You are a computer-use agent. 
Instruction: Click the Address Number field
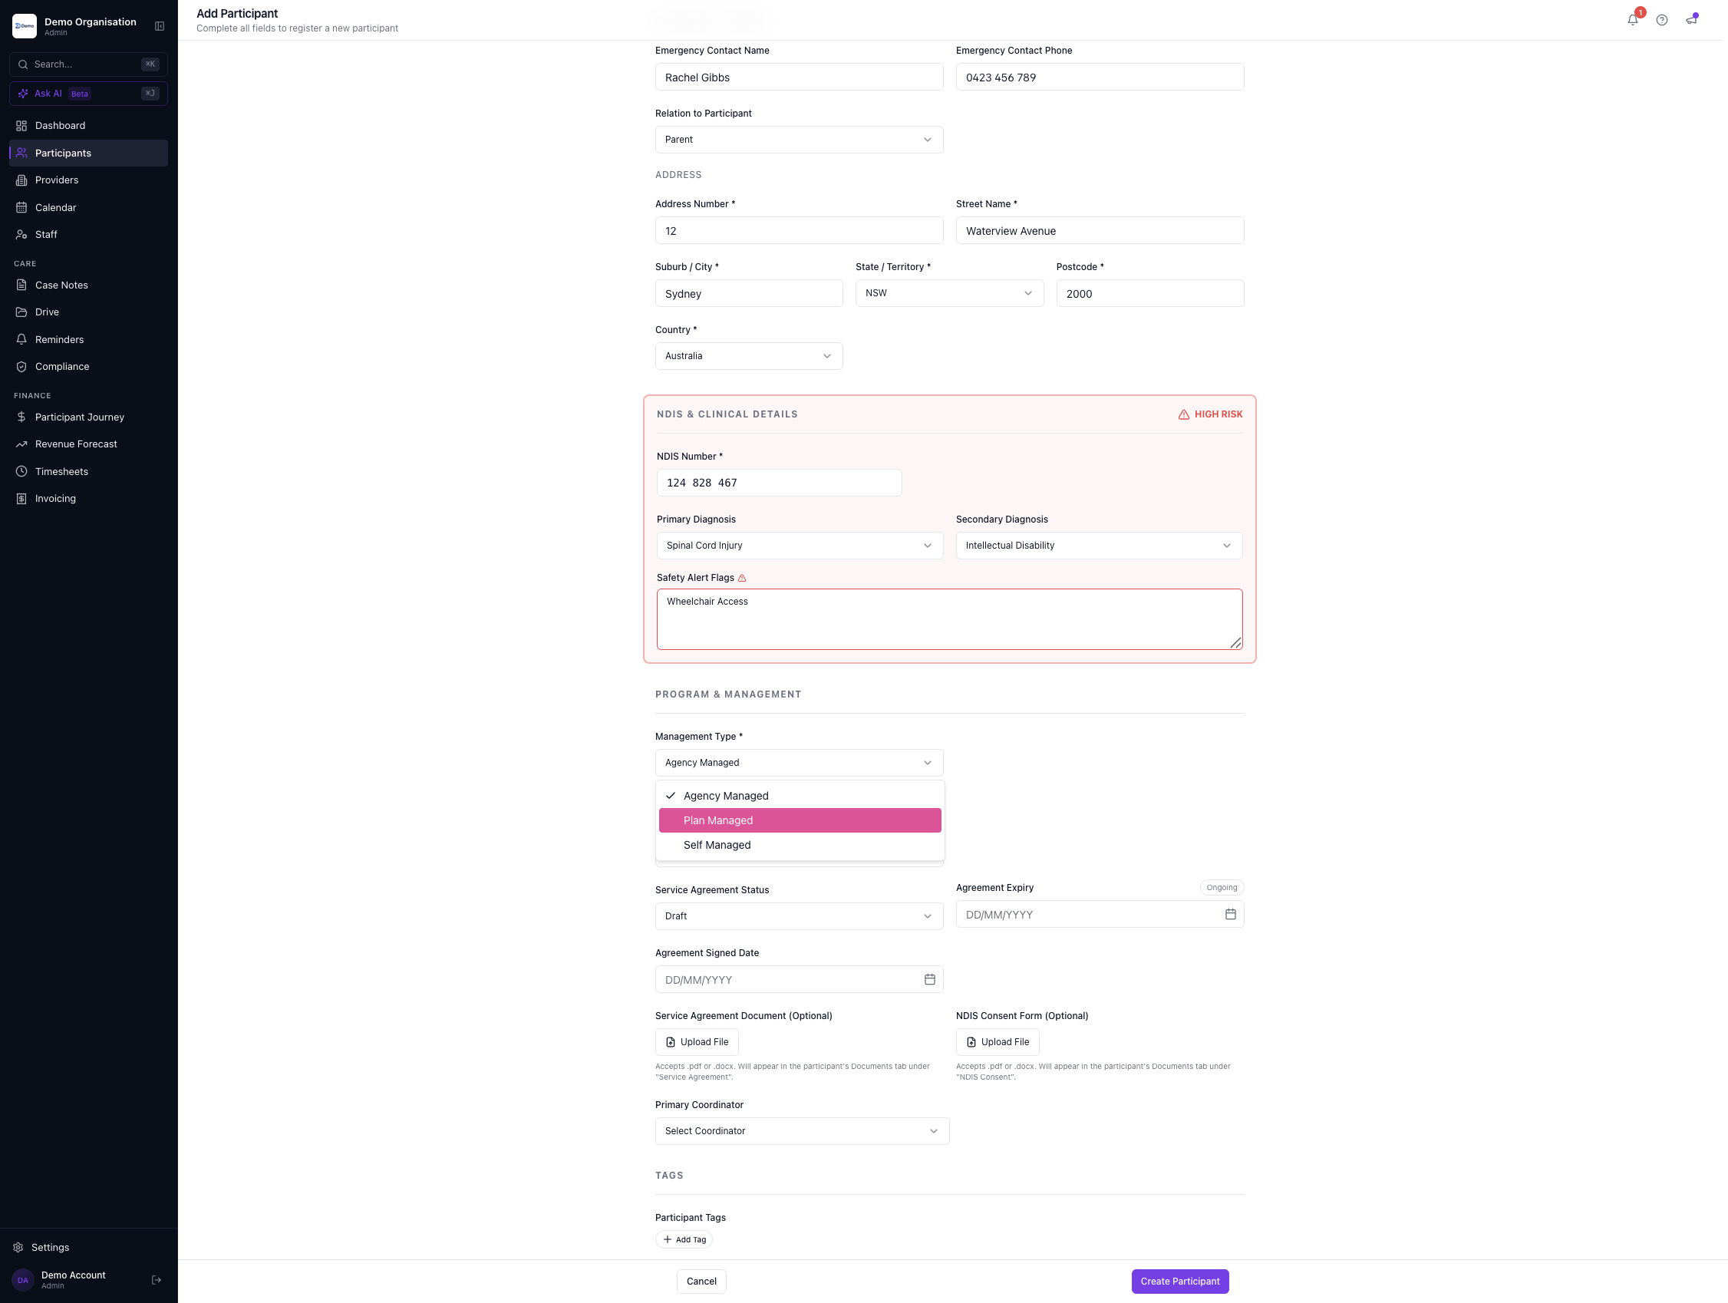pos(799,231)
